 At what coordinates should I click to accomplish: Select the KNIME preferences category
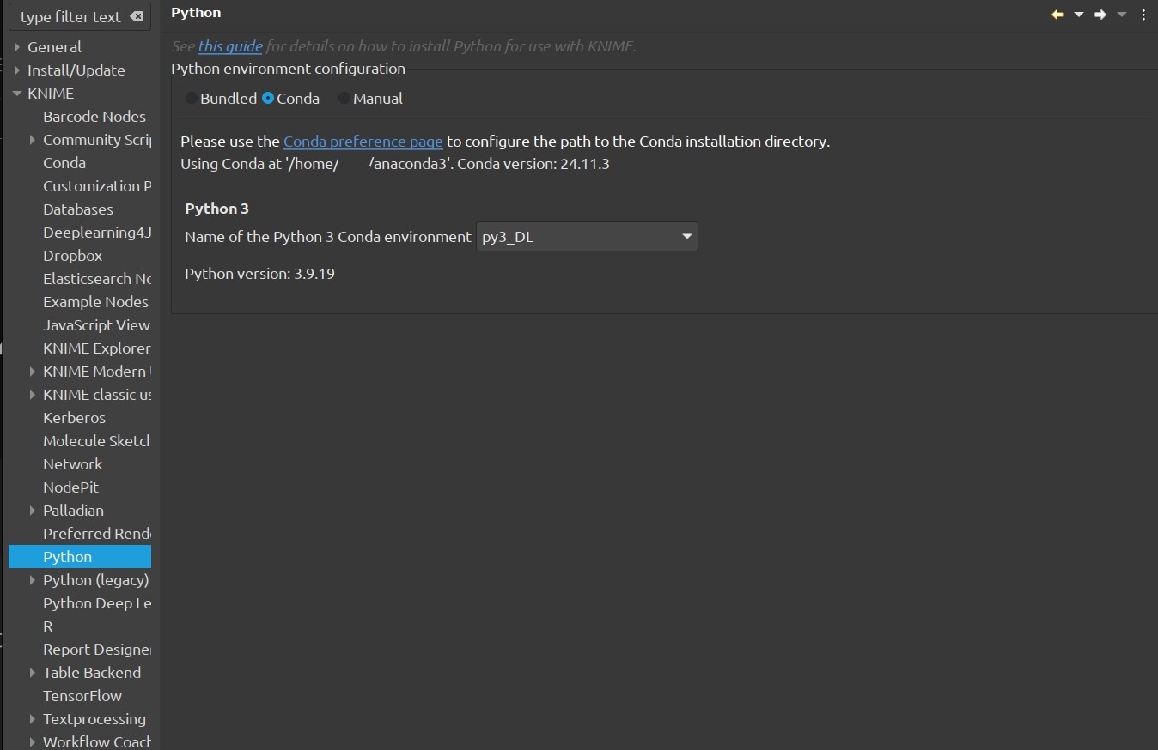click(x=51, y=94)
